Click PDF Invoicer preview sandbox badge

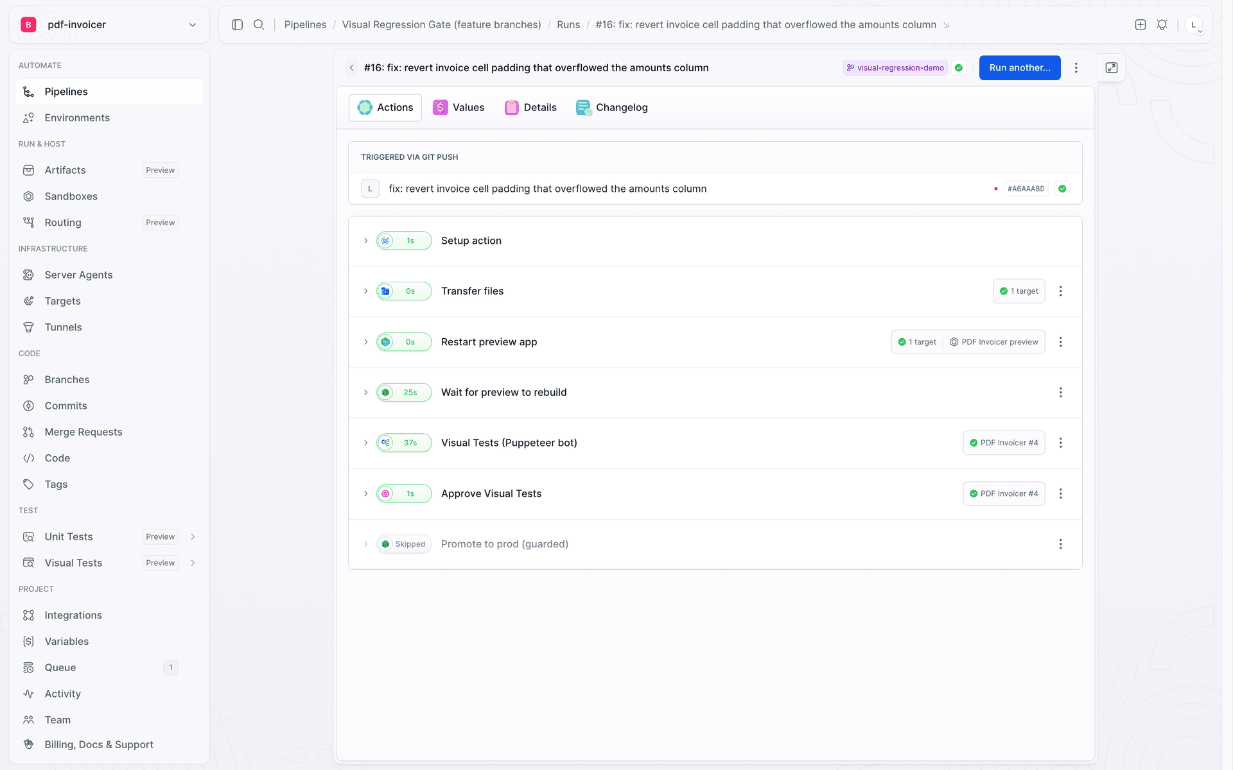993,342
